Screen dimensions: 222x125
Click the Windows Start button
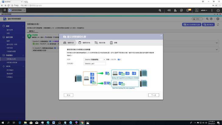(x=3, y=122)
